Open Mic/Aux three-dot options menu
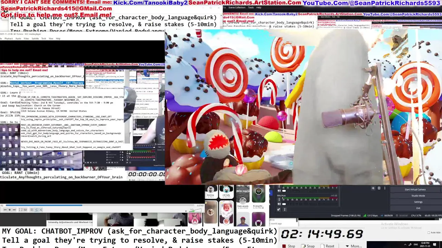 [x=279, y=199]
